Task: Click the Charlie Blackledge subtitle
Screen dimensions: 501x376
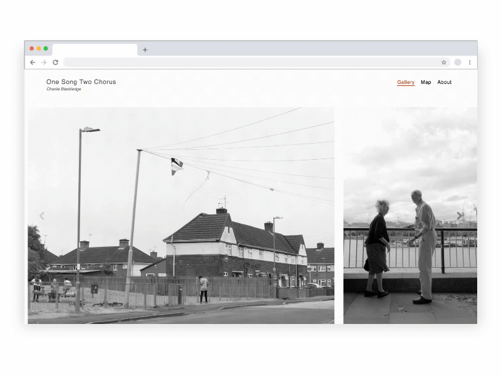Action: click(63, 89)
